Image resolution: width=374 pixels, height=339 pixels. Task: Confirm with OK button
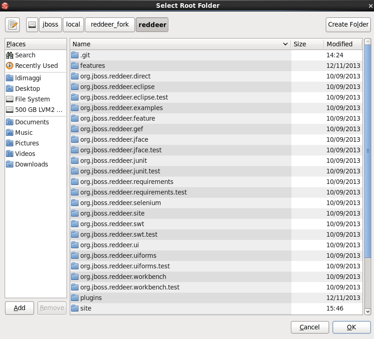pyautogui.click(x=352, y=327)
